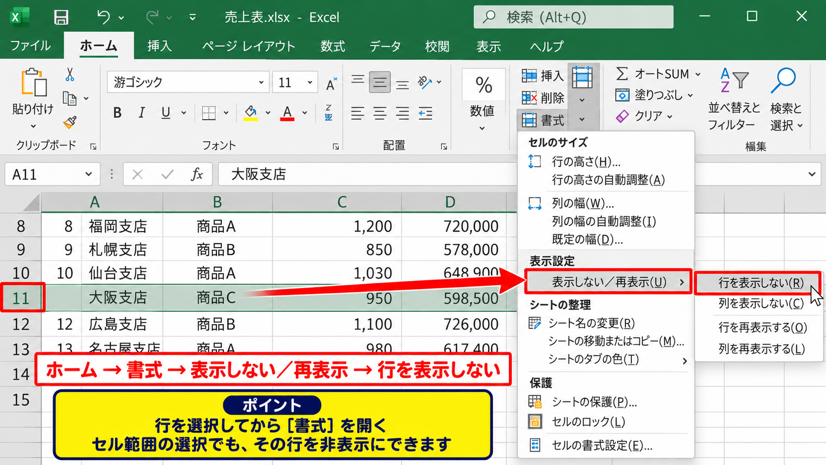Toggle center horizontal alignment
The image size is (826, 465).
coord(380,113)
